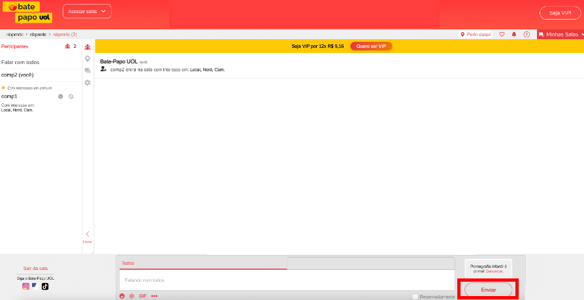Open the Facebook icon

[35, 286]
